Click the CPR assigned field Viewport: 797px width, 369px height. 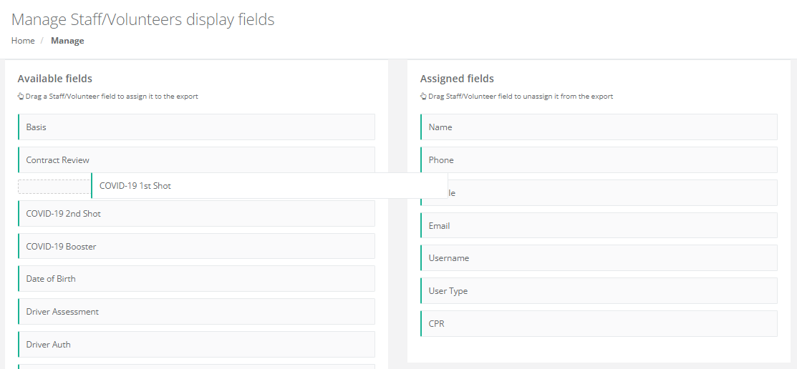[599, 324]
